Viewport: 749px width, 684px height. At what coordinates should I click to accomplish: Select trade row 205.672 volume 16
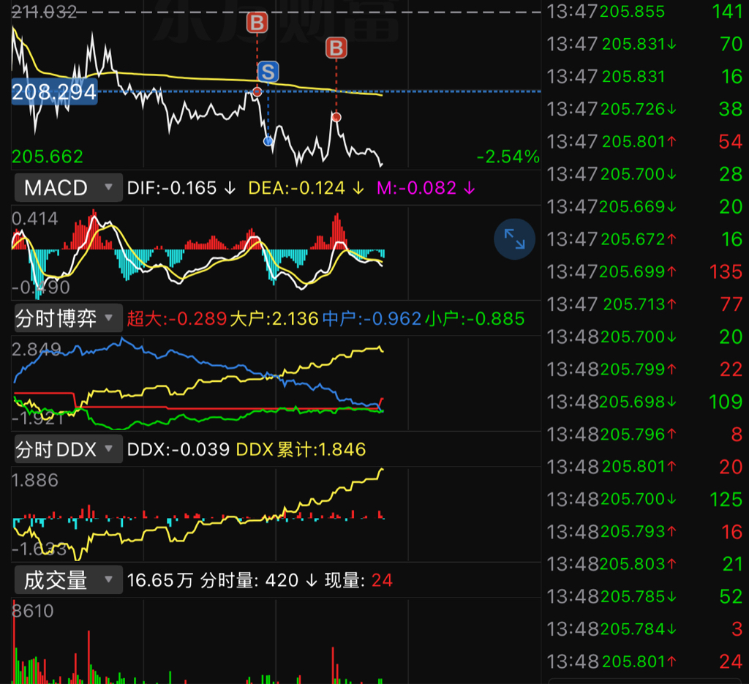click(x=645, y=239)
